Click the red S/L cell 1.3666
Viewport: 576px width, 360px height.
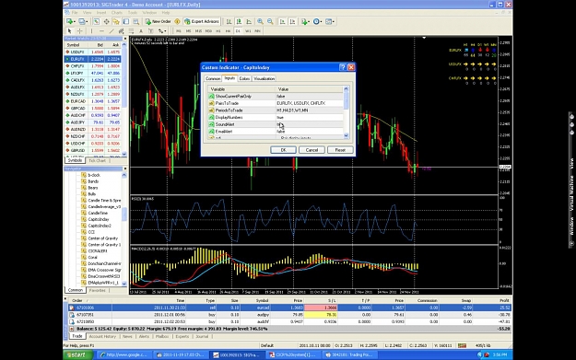[x=321, y=308]
